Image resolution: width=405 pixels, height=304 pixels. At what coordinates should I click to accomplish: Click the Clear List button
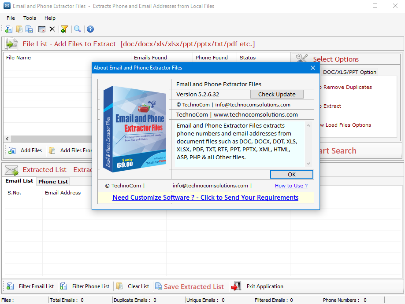coord(133,286)
